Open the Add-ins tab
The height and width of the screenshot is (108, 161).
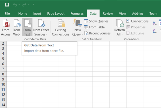(x=138, y=14)
